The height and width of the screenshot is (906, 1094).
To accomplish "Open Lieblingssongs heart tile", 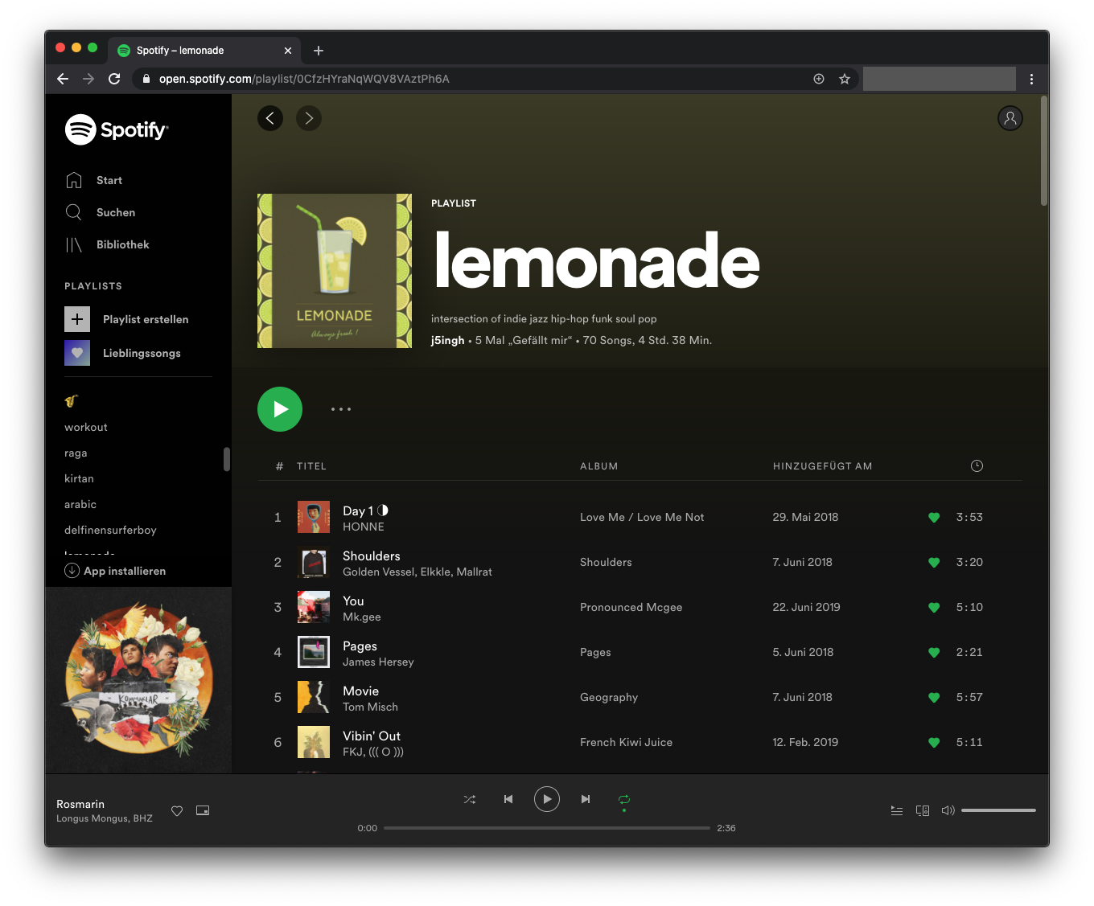I will click(x=77, y=353).
